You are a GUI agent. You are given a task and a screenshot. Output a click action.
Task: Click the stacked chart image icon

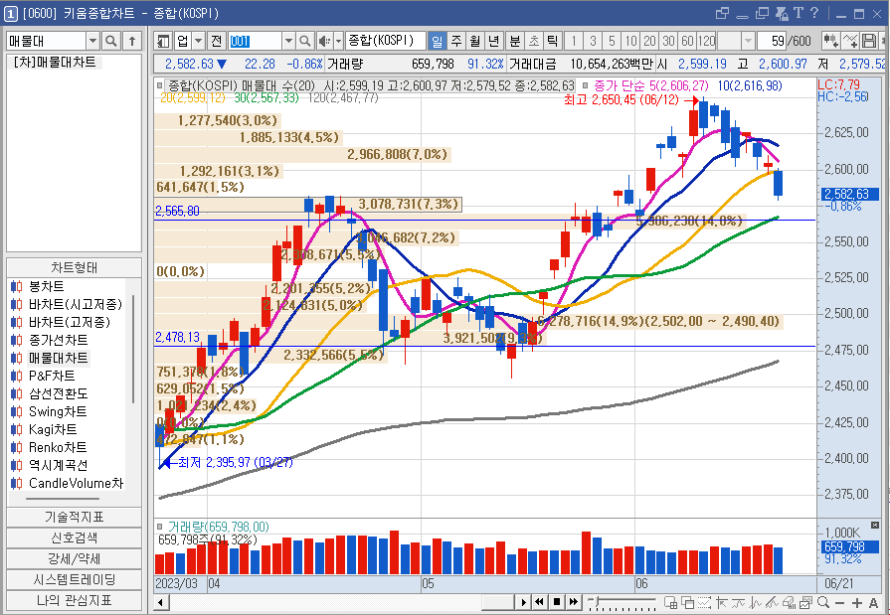tap(806, 602)
